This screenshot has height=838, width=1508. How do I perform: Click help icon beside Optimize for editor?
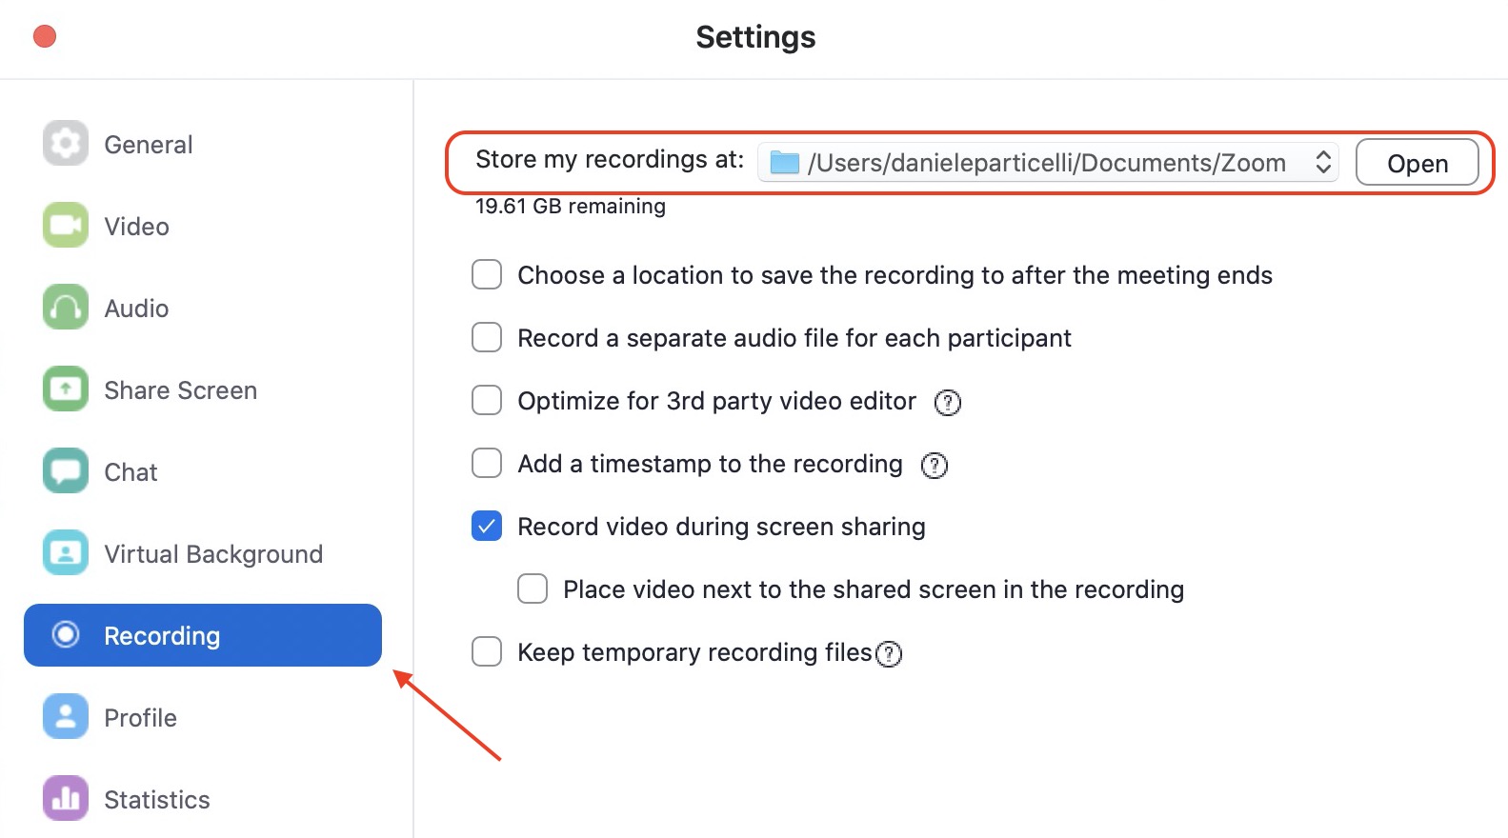[947, 403]
